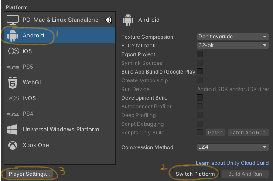Viewport: 273px width, 181px height.
Task: Toggle the Script Debugging checkbox
Action: coord(200,124)
